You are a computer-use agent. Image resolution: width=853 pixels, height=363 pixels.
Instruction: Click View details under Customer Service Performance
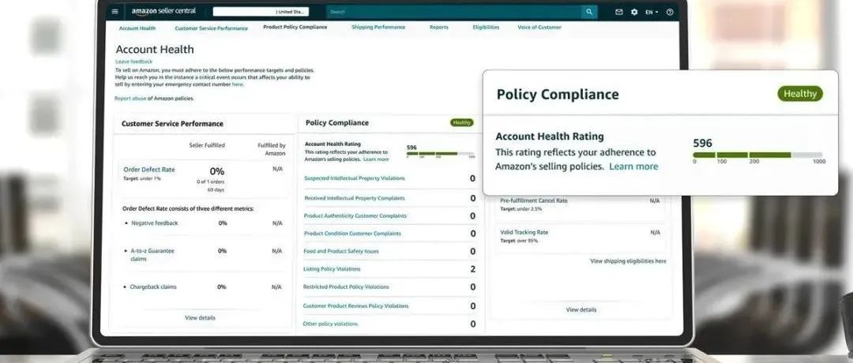(200, 318)
